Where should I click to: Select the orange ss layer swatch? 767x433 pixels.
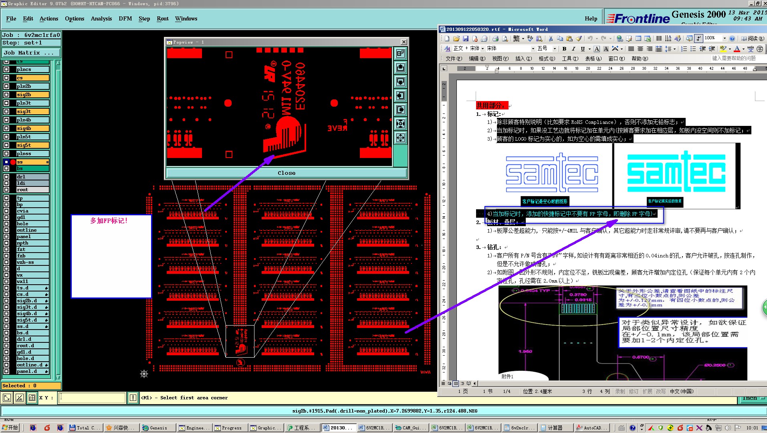click(x=32, y=162)
